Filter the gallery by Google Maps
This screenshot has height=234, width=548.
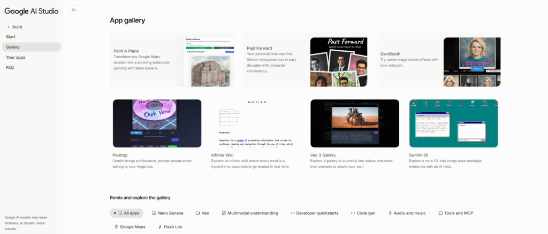[x=130, y=227]
